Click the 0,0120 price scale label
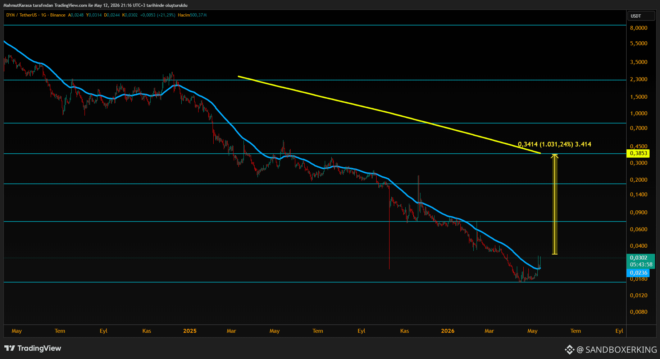 pyautogui.click(x=639, y=295)
